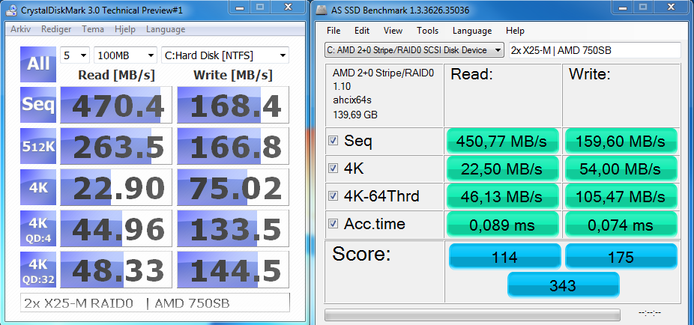This screenshot has width=694, height=325.
Task: Open the Language menu in AS SSD Benchmark
Action: click(x=472, y=31)
